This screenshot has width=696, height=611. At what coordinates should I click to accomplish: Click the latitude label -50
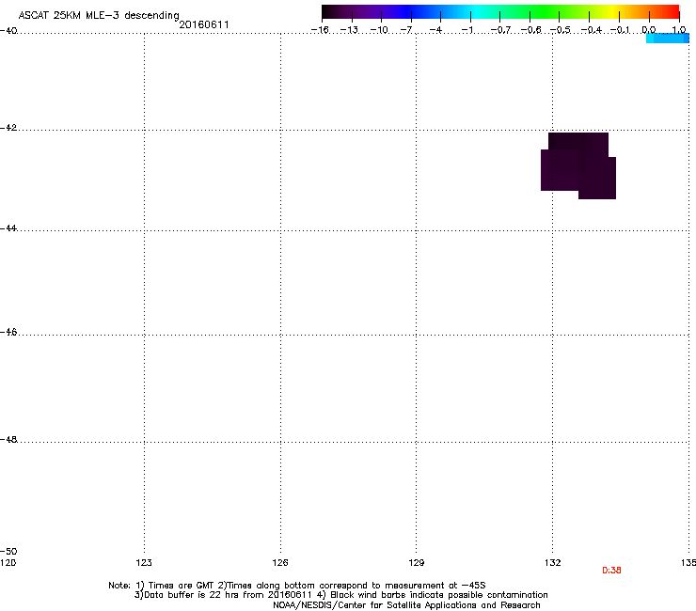[x=8, y=552]
